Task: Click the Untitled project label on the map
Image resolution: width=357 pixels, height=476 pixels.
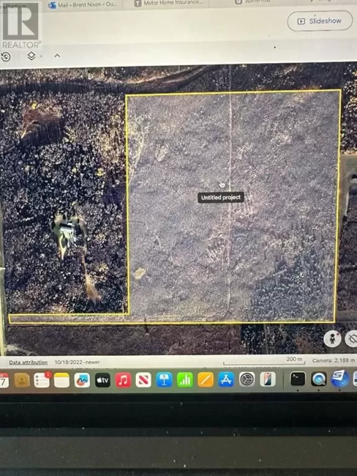Action: [221, 198]
